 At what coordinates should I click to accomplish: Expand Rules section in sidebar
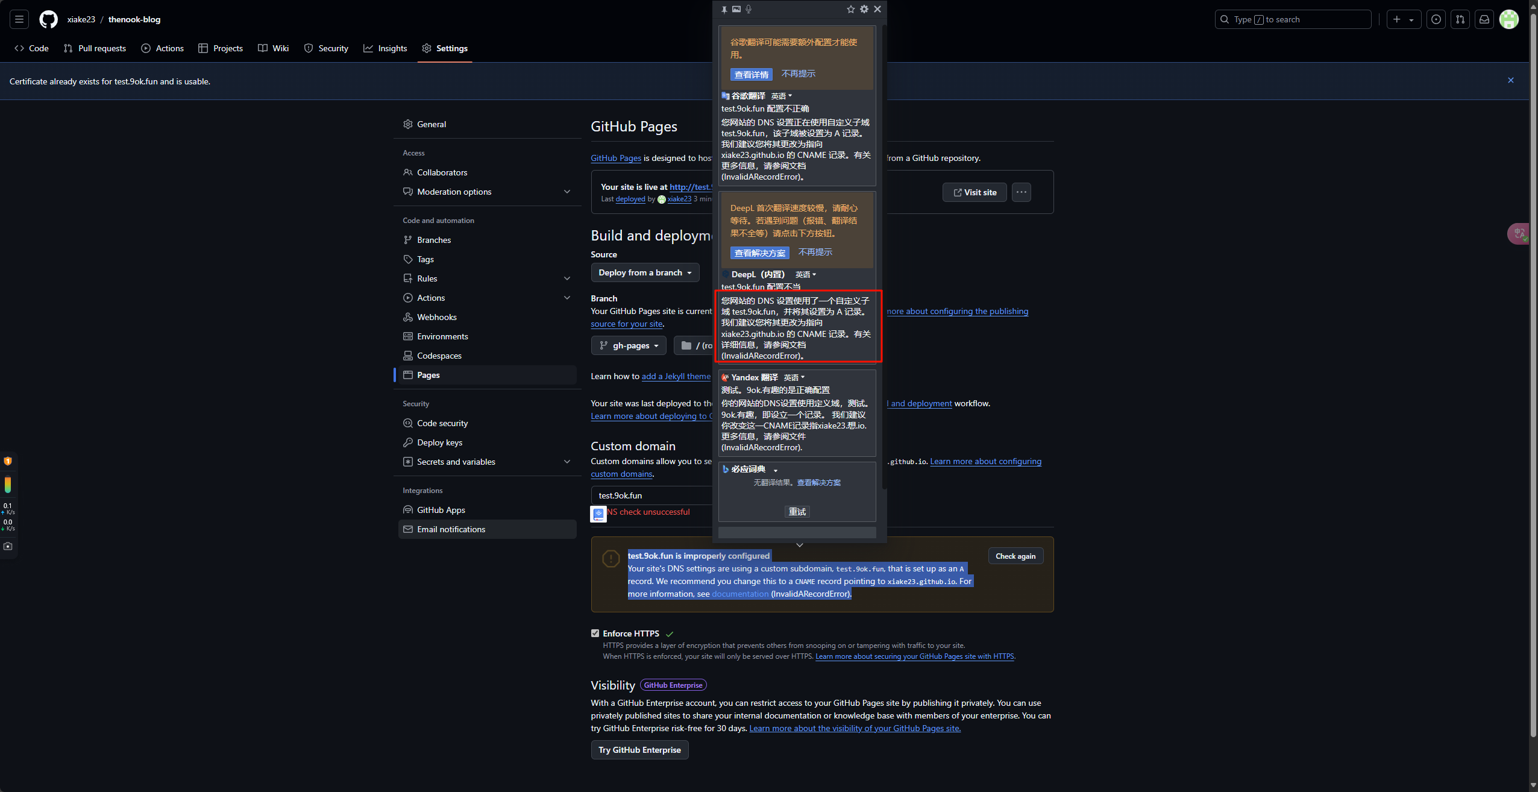coord(567,278)
